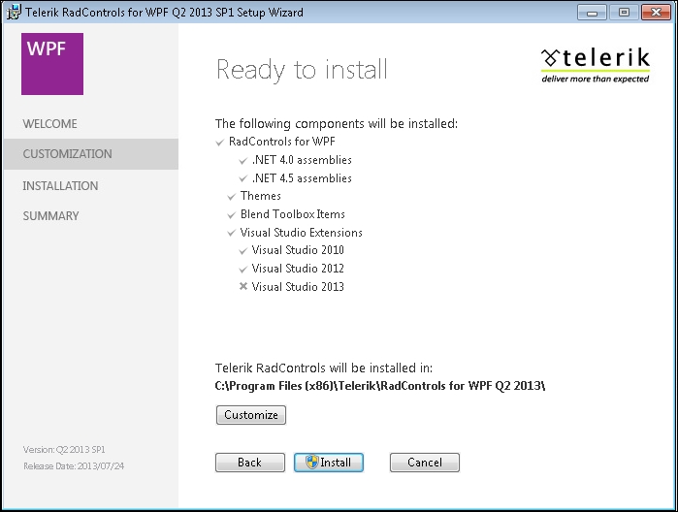Click the 'Themes' component text

261,196
